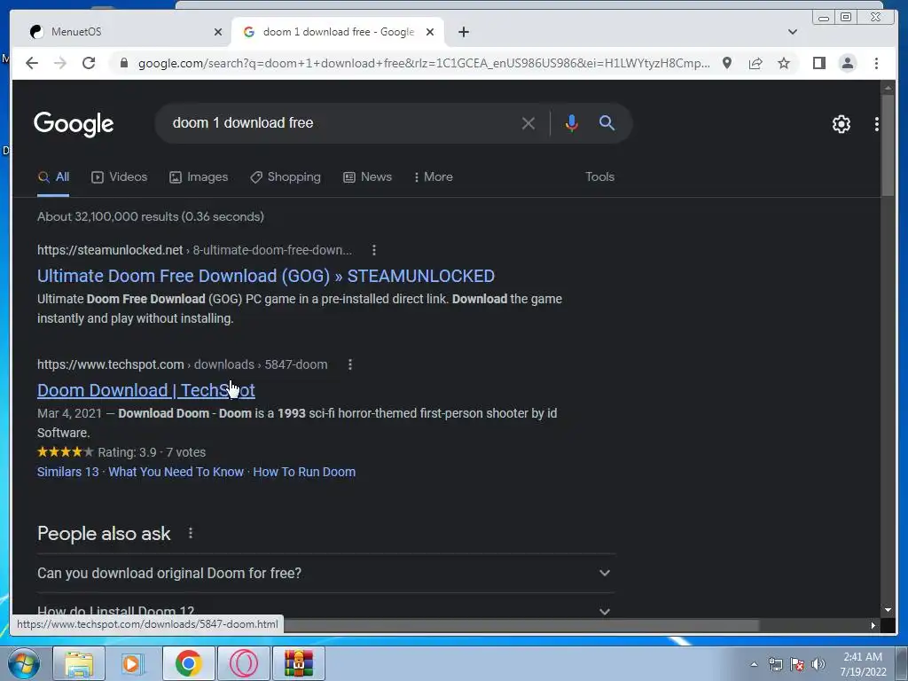Open Windows Explorer from the taskbar
The height and width of the screenshot is (681, 908).
[79, 663]
